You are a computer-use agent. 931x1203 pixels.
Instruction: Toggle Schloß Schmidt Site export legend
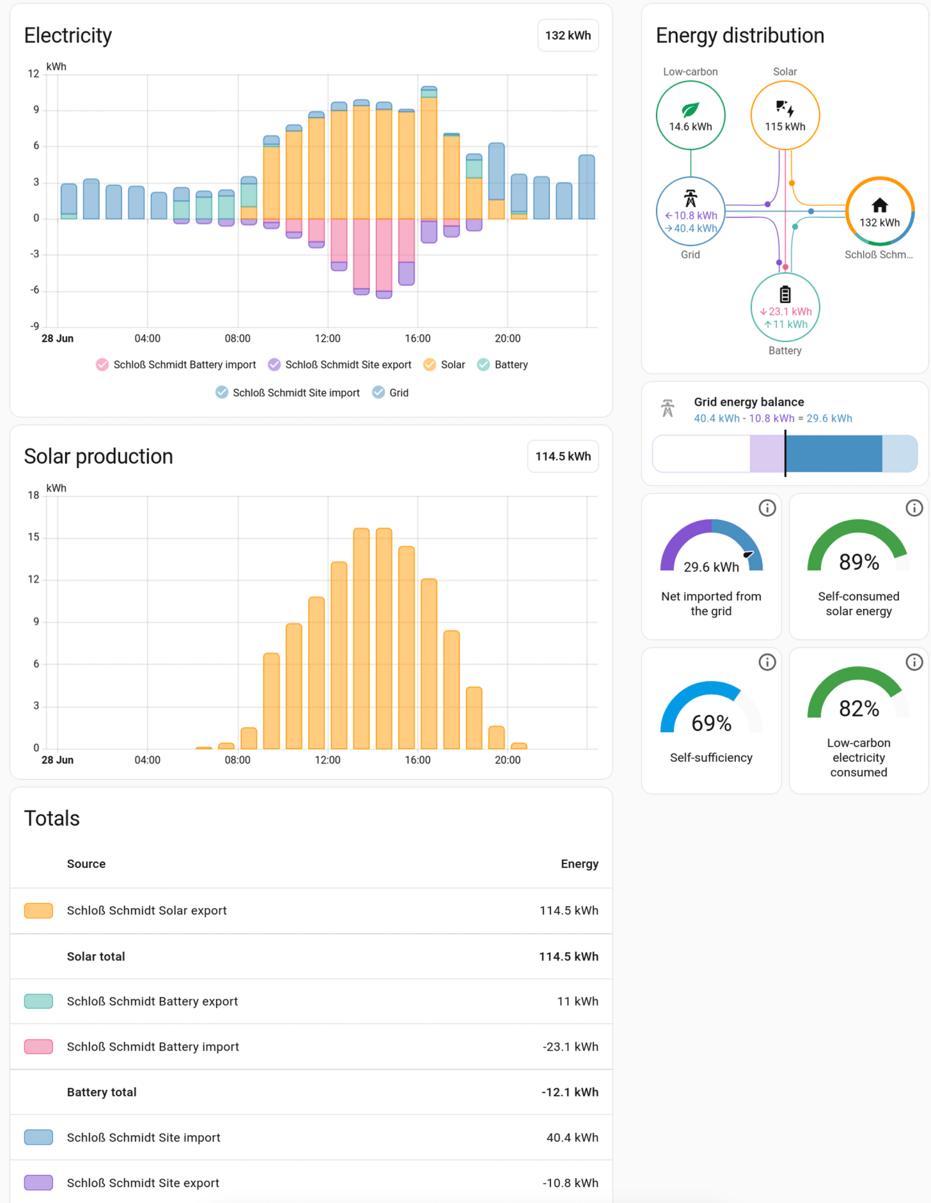tap(340, 365)
